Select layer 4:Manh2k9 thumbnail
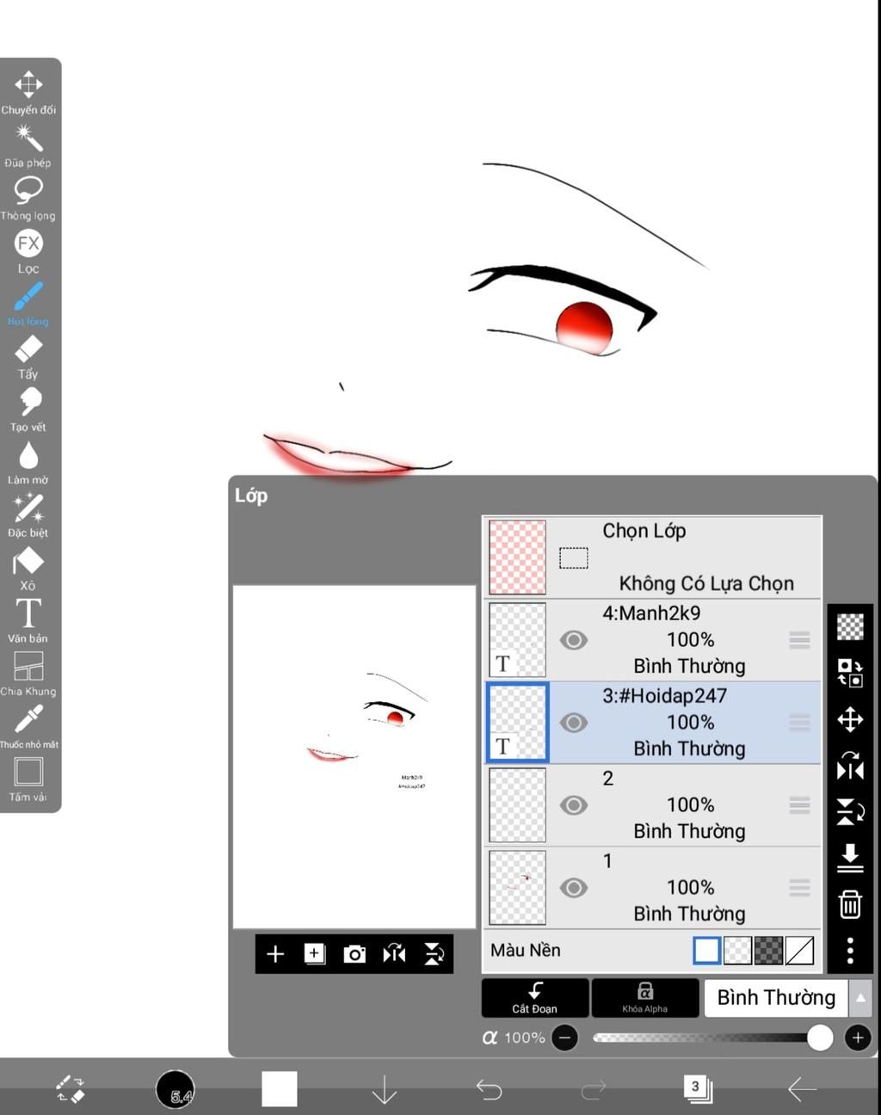The width and height of the screenshot is (881, 1115). click(517, 640)
